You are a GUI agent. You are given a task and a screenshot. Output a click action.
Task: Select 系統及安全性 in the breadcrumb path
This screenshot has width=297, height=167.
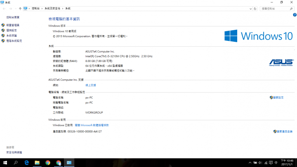tap(52, 9)
